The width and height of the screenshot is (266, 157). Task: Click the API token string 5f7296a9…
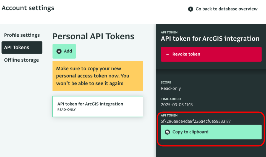[196, 121]
